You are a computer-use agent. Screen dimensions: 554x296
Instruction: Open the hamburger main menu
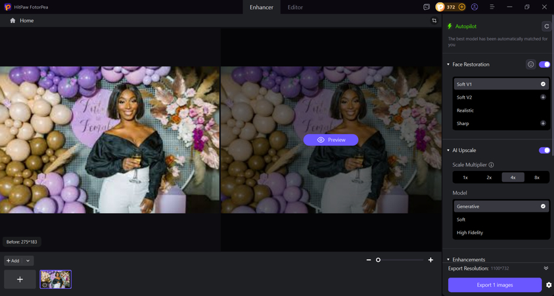[x=492, y=7]
